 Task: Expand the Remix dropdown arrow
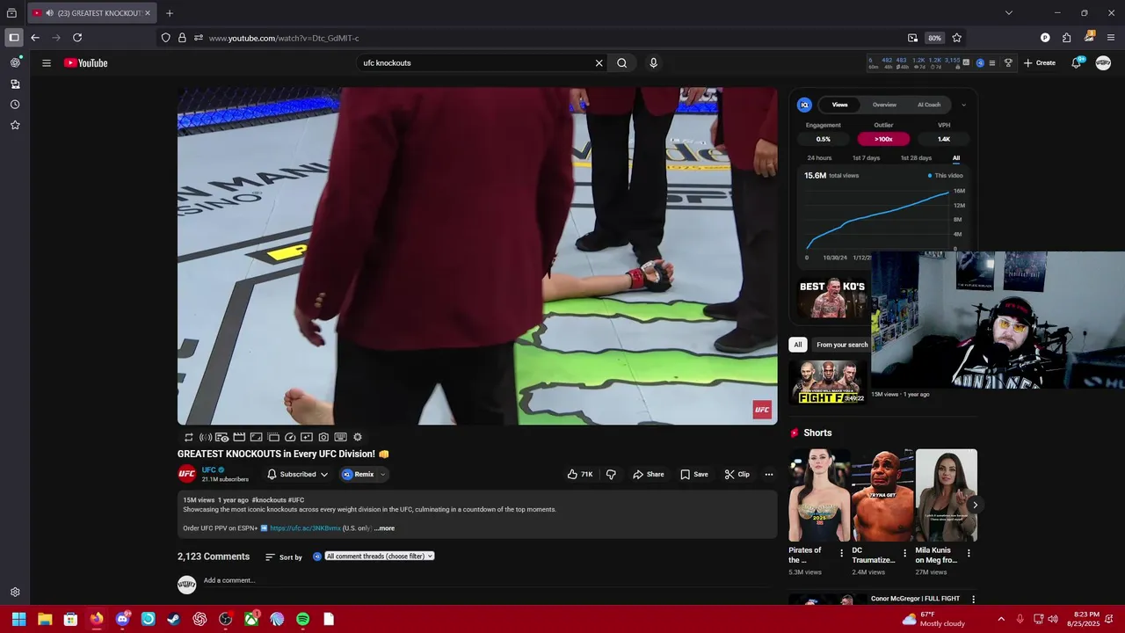point(382,474)
